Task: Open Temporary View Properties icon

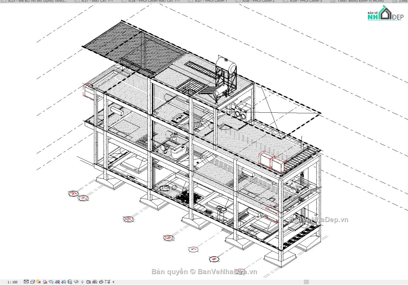Action: 88,282
